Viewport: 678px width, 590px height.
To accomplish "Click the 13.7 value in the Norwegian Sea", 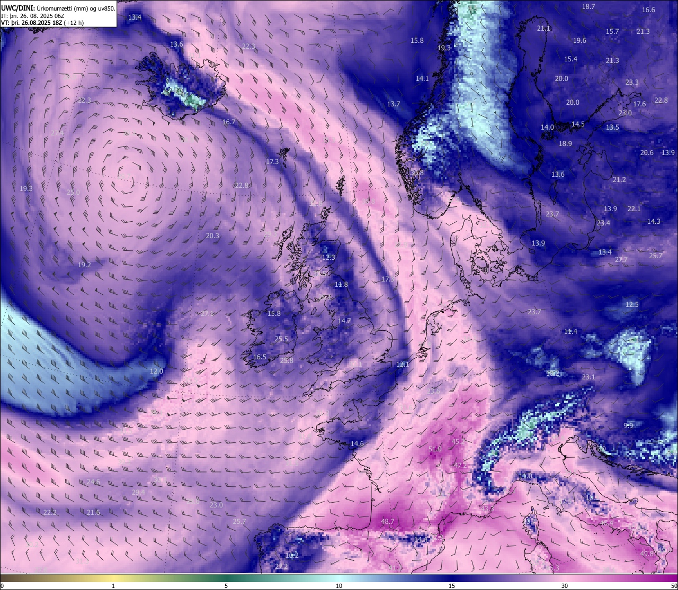I will point(394,104).
